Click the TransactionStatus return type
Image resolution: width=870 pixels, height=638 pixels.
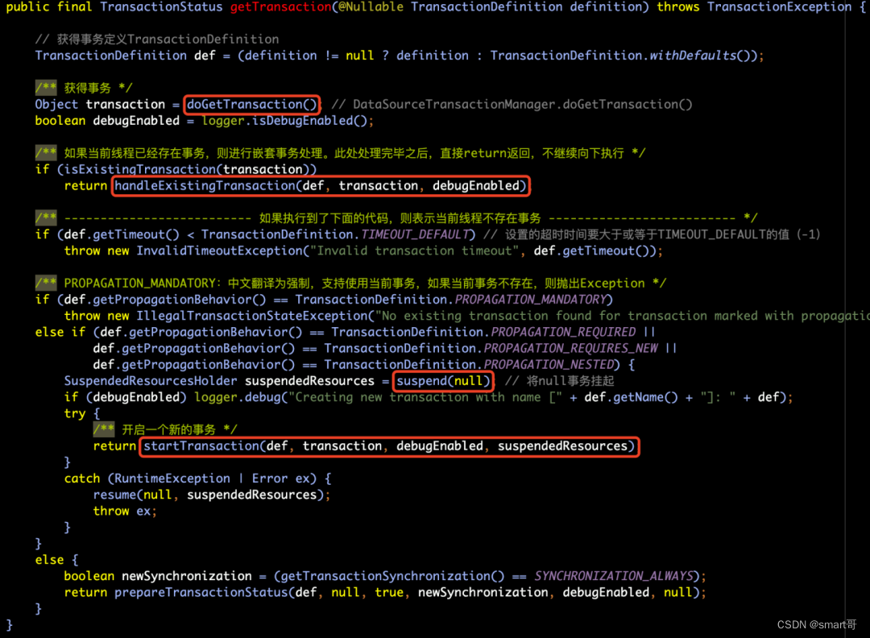click(x=161, y=7)
